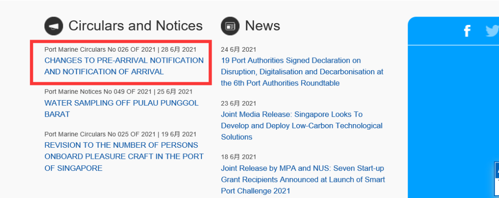Open Changes to Pre-Arrival Notification circular
Viewport: 499px width, 198px height.
pyautogui.click(x=124, y=66)
